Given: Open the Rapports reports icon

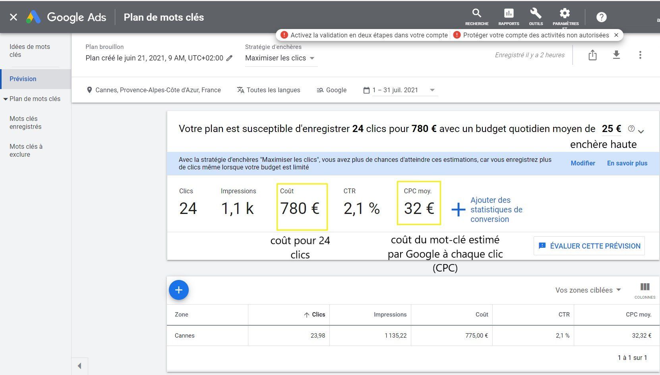Looking at the screenshot, I should point(509,17).
